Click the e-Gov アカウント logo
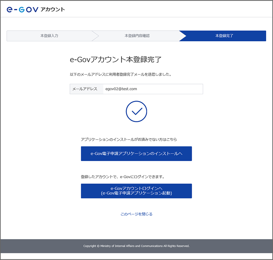The image size is (273, 260). (36, 10)
